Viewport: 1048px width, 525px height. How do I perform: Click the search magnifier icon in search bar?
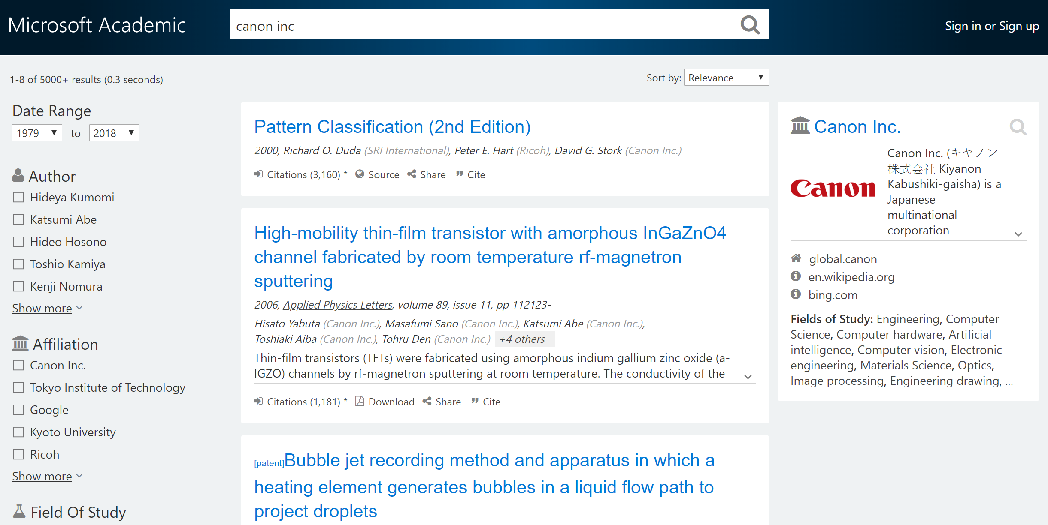pos(750,25)
